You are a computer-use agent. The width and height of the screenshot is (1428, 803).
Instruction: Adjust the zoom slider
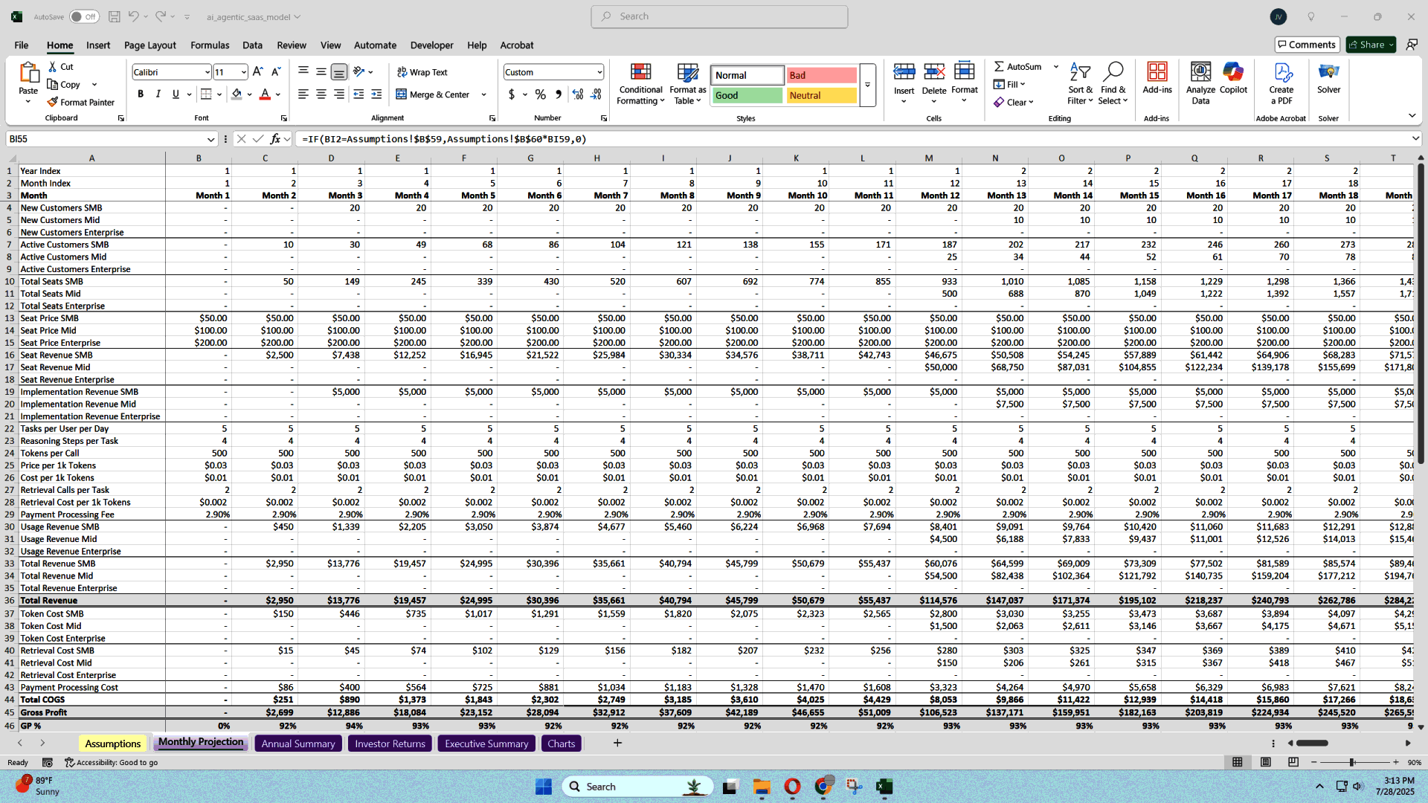pyautogui.click(x=1351, y=762)
